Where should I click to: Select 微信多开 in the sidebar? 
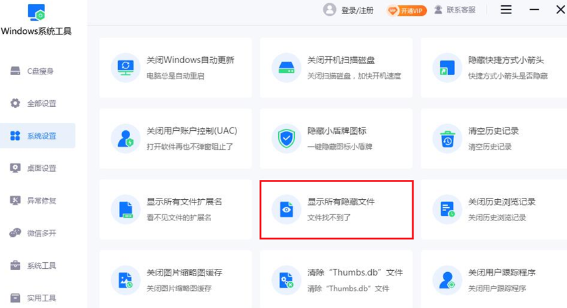pyautogui.click(x=38, y=233)
